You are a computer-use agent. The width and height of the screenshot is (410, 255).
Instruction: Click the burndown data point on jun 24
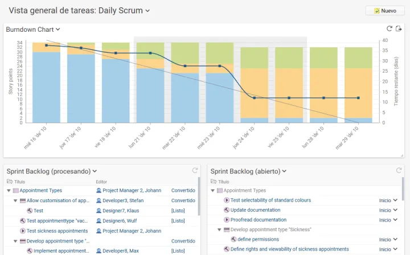(x=254, y=98)
